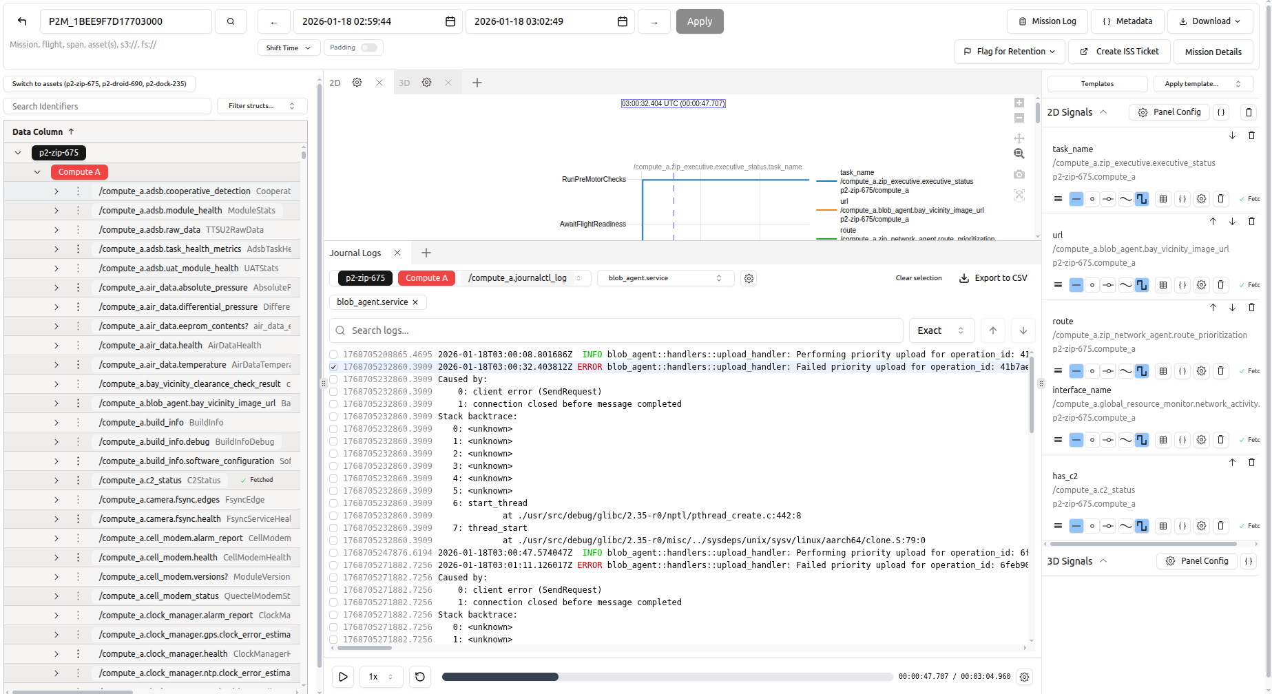Open 2D panel settings gear
Viewport: 1272px width, 694px height.
(x=357, y=83)
